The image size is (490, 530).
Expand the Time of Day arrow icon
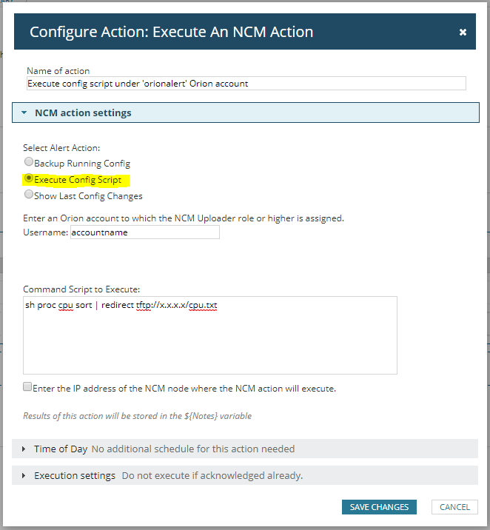click(x=24, y=449)
